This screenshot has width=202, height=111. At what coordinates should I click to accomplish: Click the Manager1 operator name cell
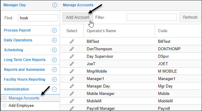point(95,79)
